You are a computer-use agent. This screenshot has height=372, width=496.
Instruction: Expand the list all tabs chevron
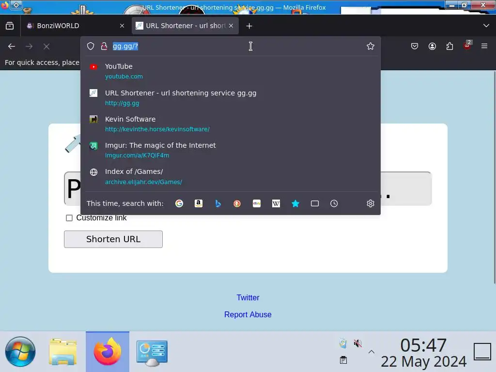coord(486,26)
